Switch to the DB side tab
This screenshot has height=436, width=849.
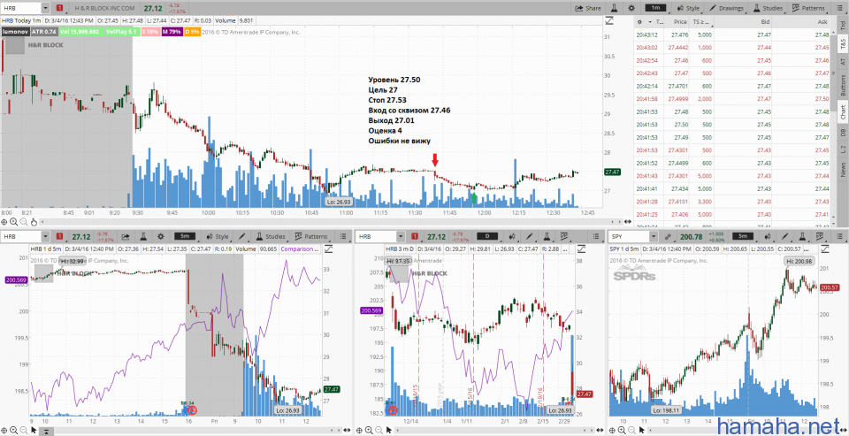click(x=842, y=132)
